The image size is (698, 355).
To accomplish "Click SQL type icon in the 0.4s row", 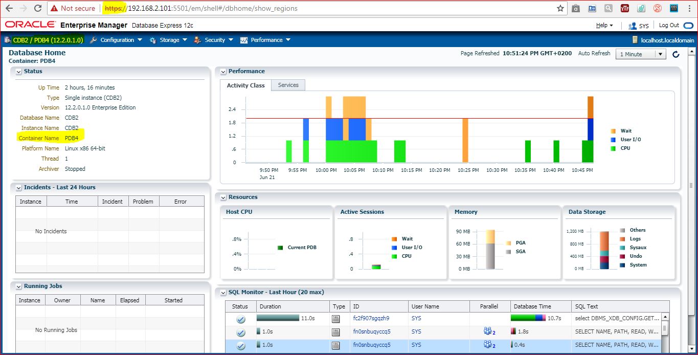I will pyautogui.click(x=336, y=345).
